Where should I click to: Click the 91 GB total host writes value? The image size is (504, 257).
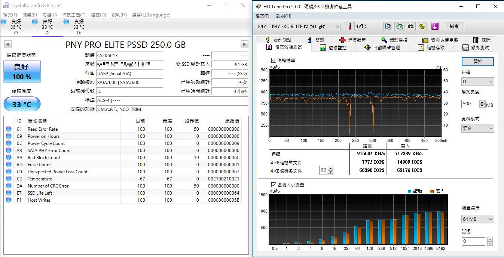pos(230,64)
